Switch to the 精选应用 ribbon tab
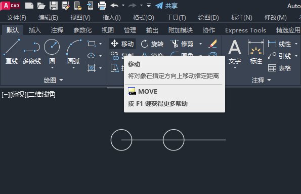The height and width of the screenshot is (194, 301). [x=288, y=30]
